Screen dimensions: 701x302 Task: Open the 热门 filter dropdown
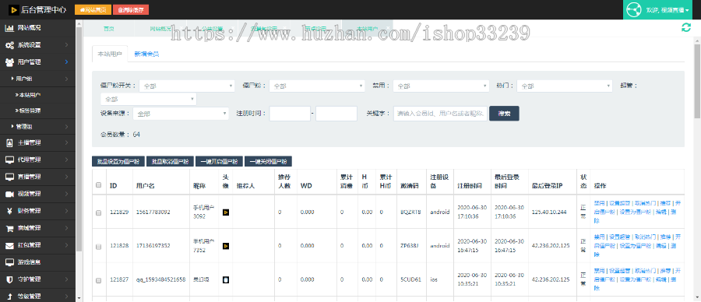tap(564, 86)
